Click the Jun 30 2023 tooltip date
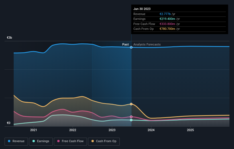Screen dimensions: 234x149 tap(142, 9)
